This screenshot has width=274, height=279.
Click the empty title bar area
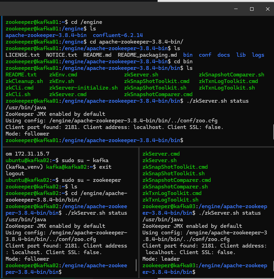click(x=104, y=9)
